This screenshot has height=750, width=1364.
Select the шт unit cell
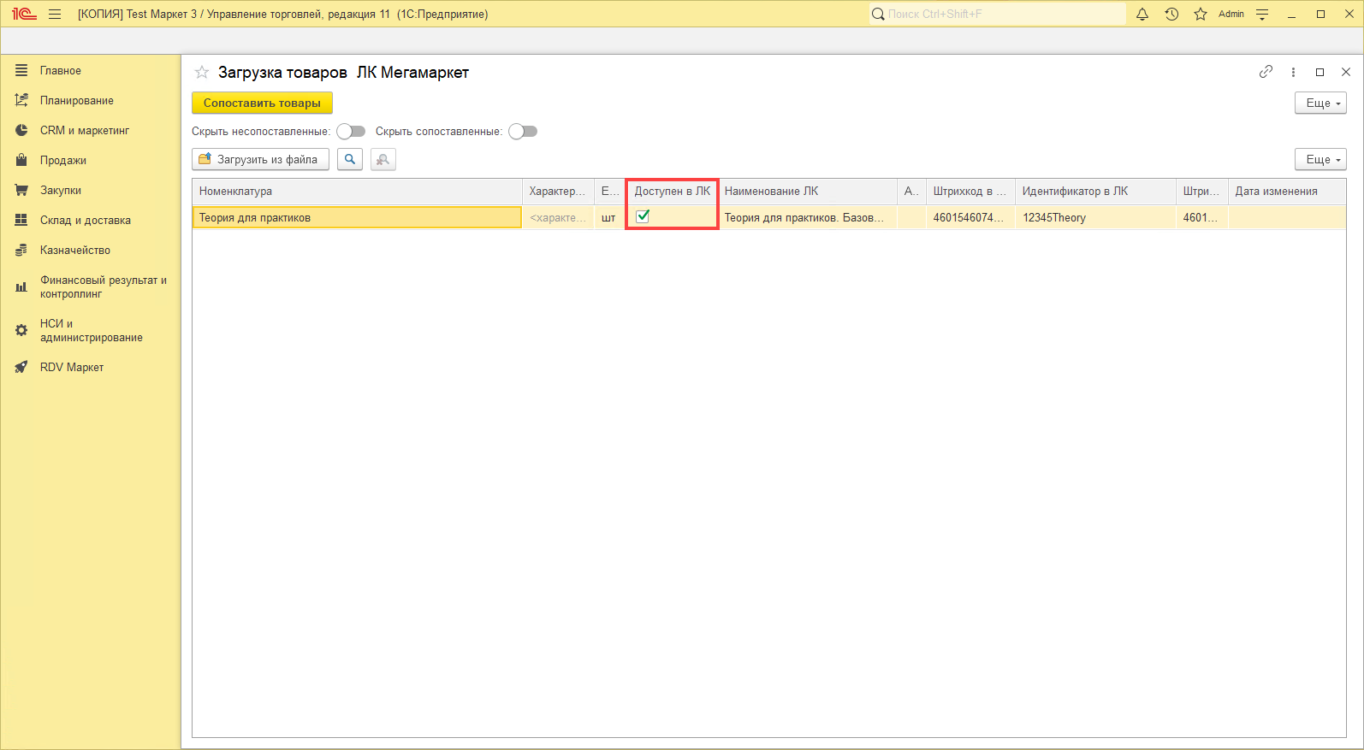click(x=609, y=217)
